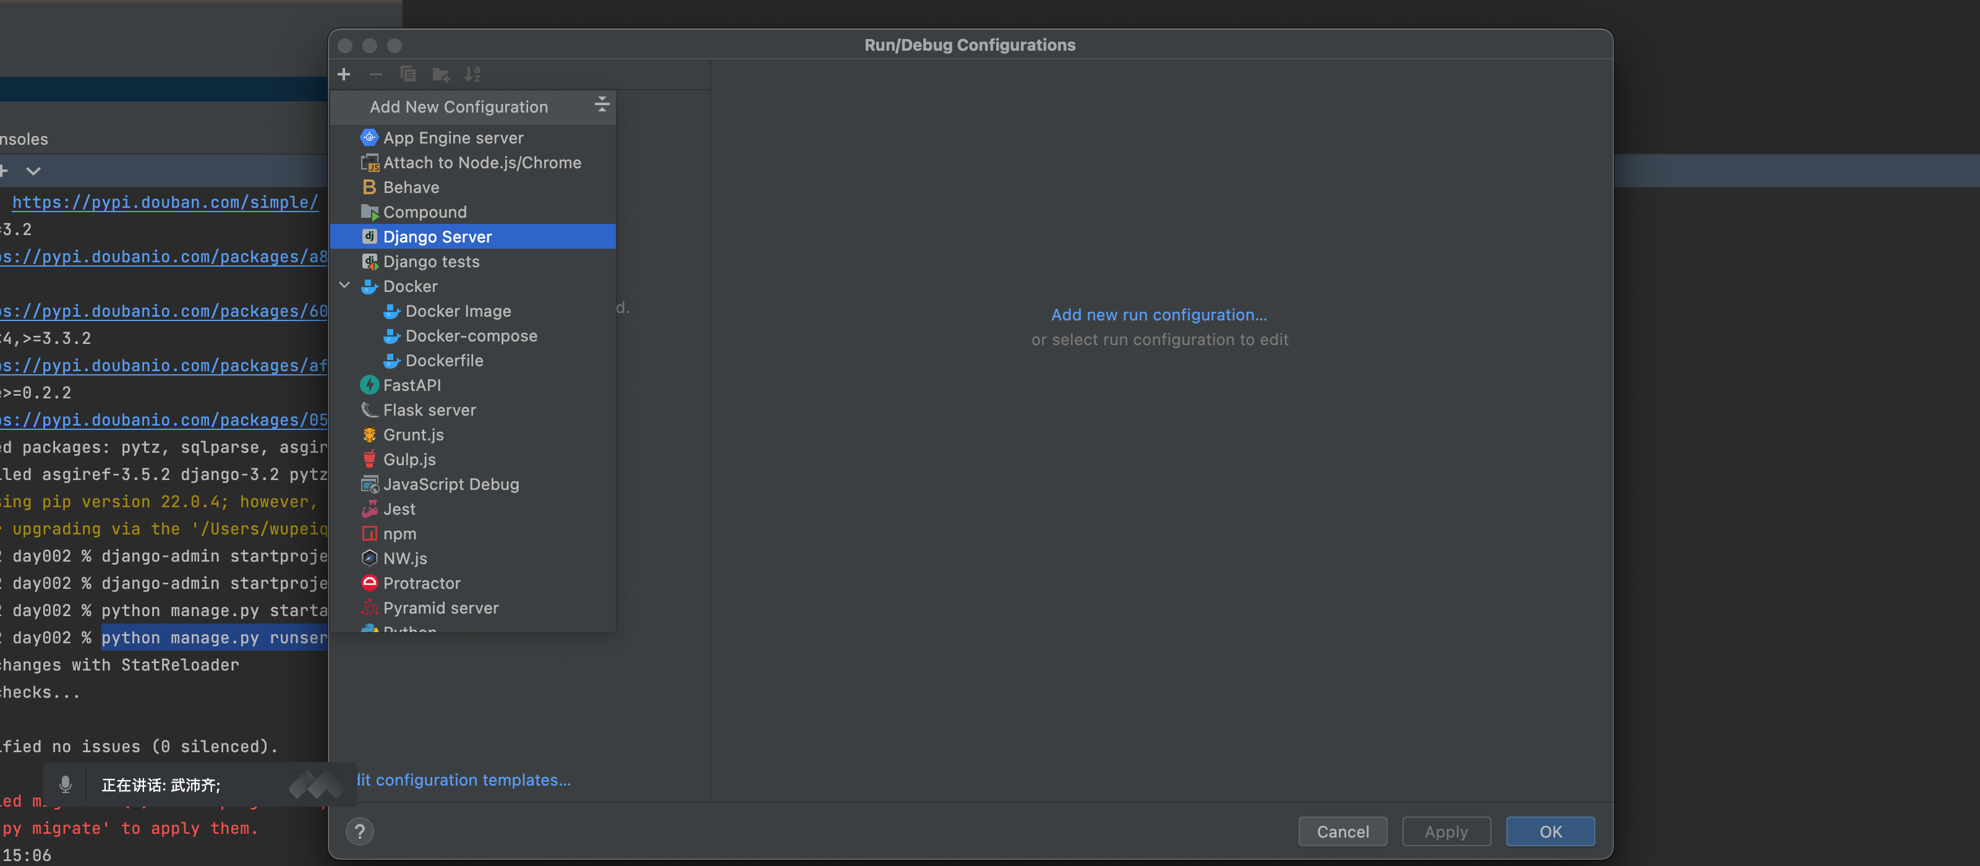Pick FastAPI from configuration list

[x=411, y=385]
